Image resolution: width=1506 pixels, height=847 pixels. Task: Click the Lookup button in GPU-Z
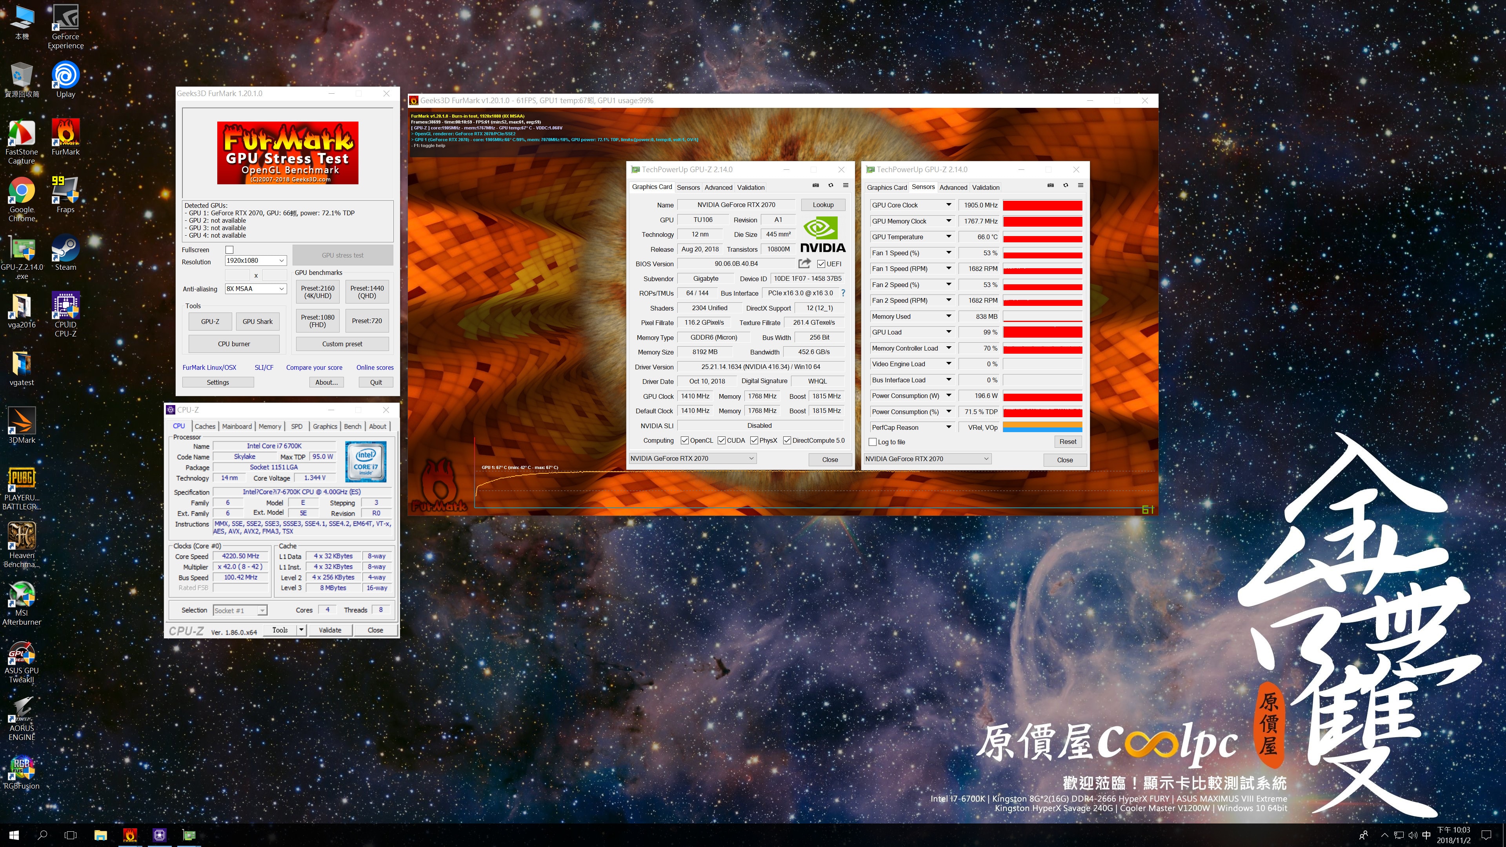(822, 205)
